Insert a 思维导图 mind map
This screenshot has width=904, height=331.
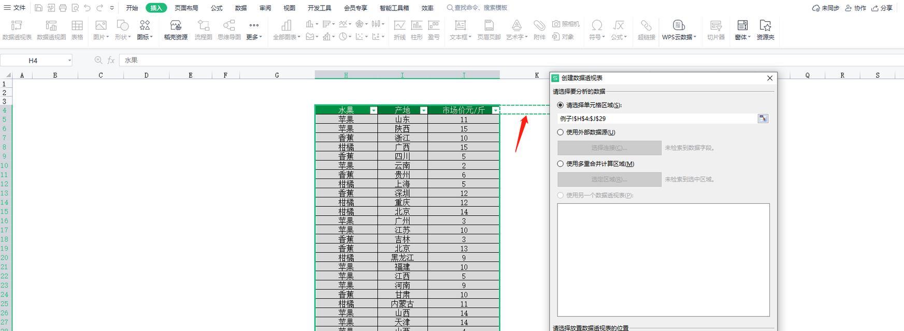coord(229,30)
